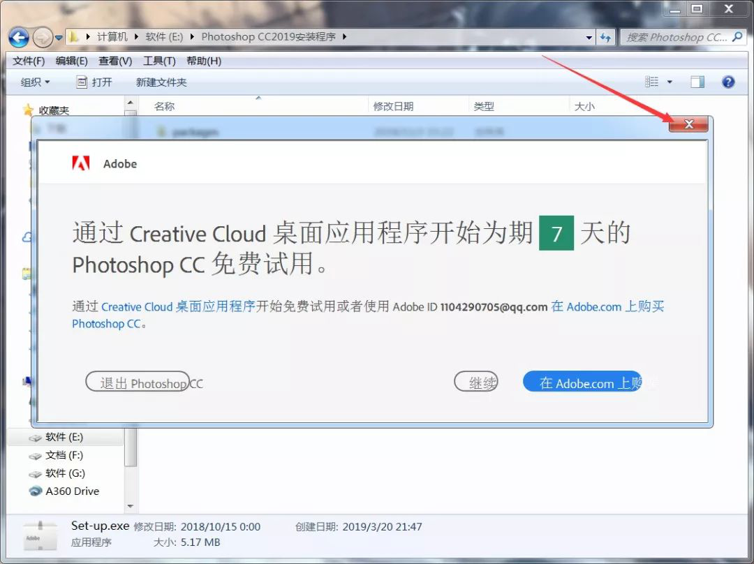Click 打开 in the Explorer toolbar
754x564 pixels.
94,82
